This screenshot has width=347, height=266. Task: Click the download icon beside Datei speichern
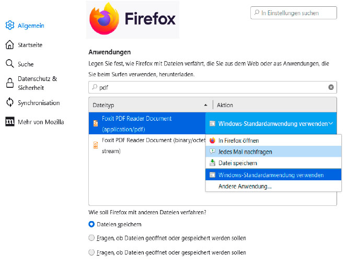pyautogui.click(x=212, y=163)
